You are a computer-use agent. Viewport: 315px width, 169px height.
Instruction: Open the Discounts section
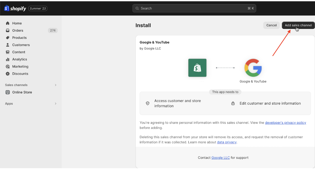pyautogui.click(x=20, y=74)
